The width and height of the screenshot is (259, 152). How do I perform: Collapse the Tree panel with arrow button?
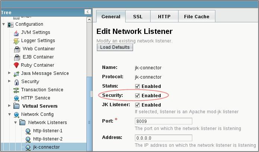[88, 12]
